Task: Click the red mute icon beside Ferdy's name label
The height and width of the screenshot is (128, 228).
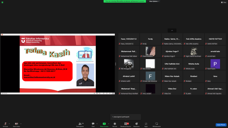Action: tap(141, 44)
